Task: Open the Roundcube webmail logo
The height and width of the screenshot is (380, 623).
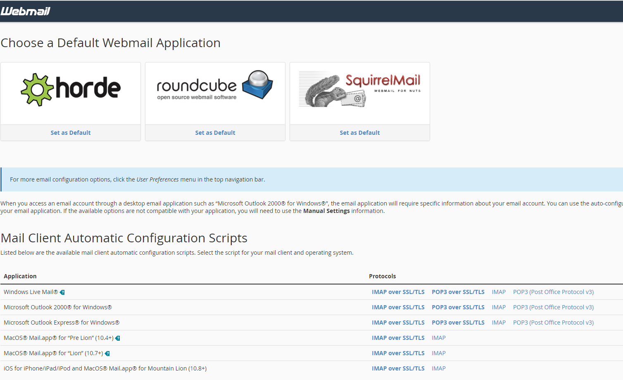Action: [x=215, y=85]
